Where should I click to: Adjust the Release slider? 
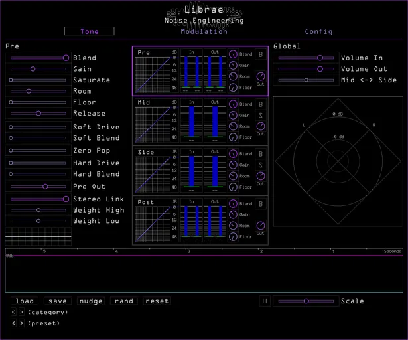click(38, 113)
